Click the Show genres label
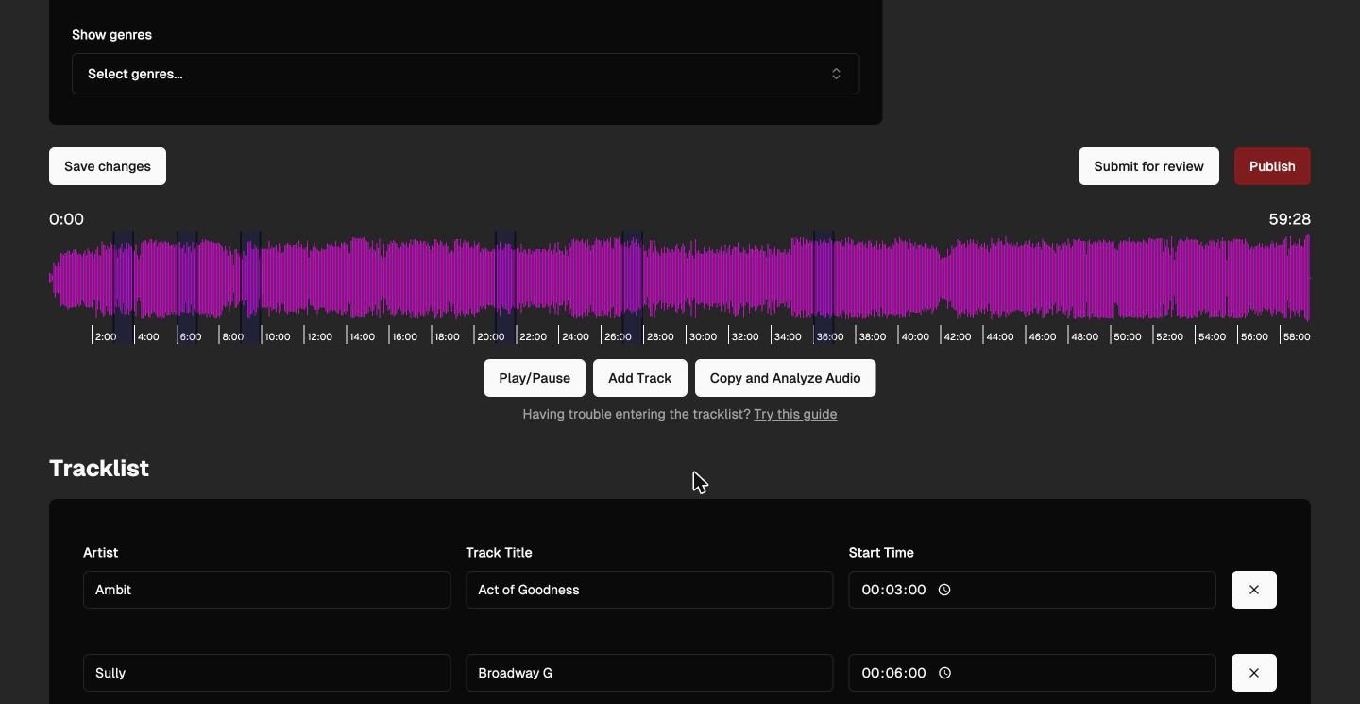Viewport: 1360px width, 704px height. pos(111,35)
